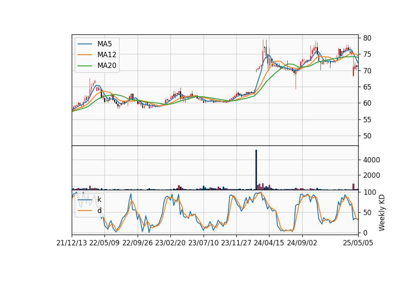
Task: Click the 23/02/20 date tick label
Action: pos(170,243)
